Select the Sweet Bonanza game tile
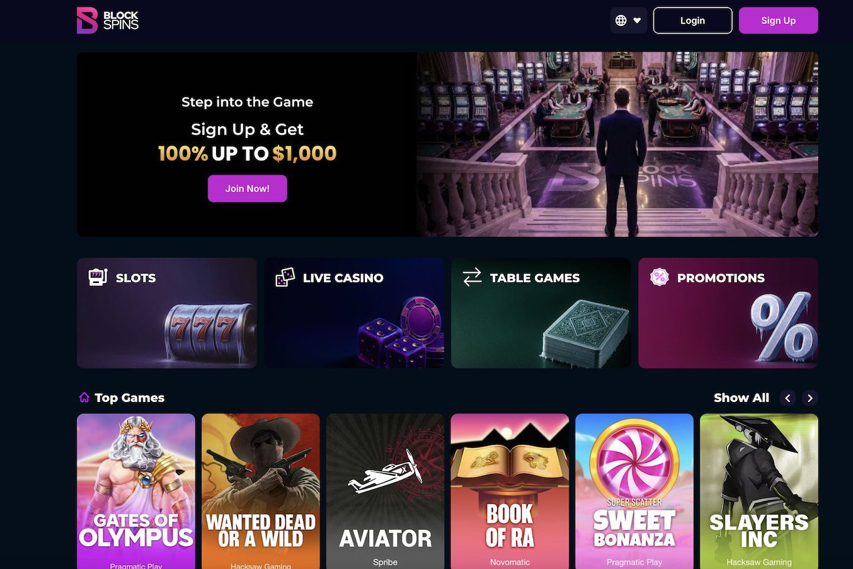 [x=634, y=491]
